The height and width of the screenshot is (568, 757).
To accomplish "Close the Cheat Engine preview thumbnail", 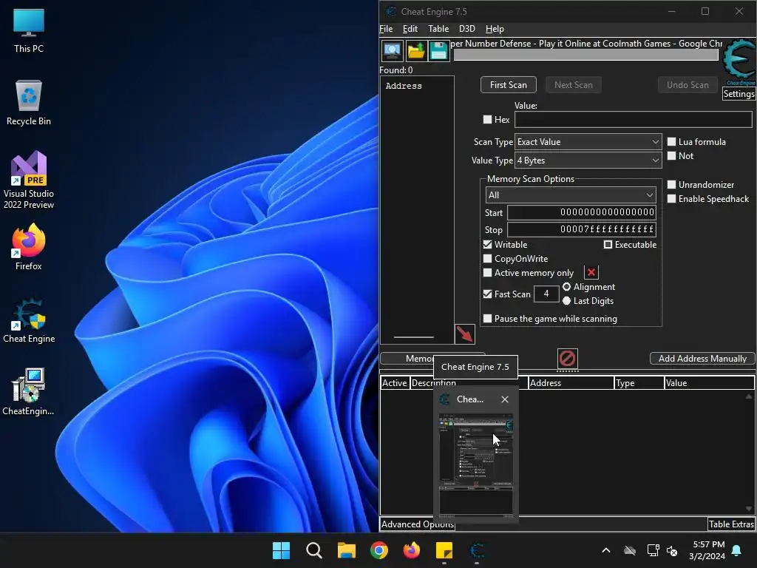I will (504, 399).
